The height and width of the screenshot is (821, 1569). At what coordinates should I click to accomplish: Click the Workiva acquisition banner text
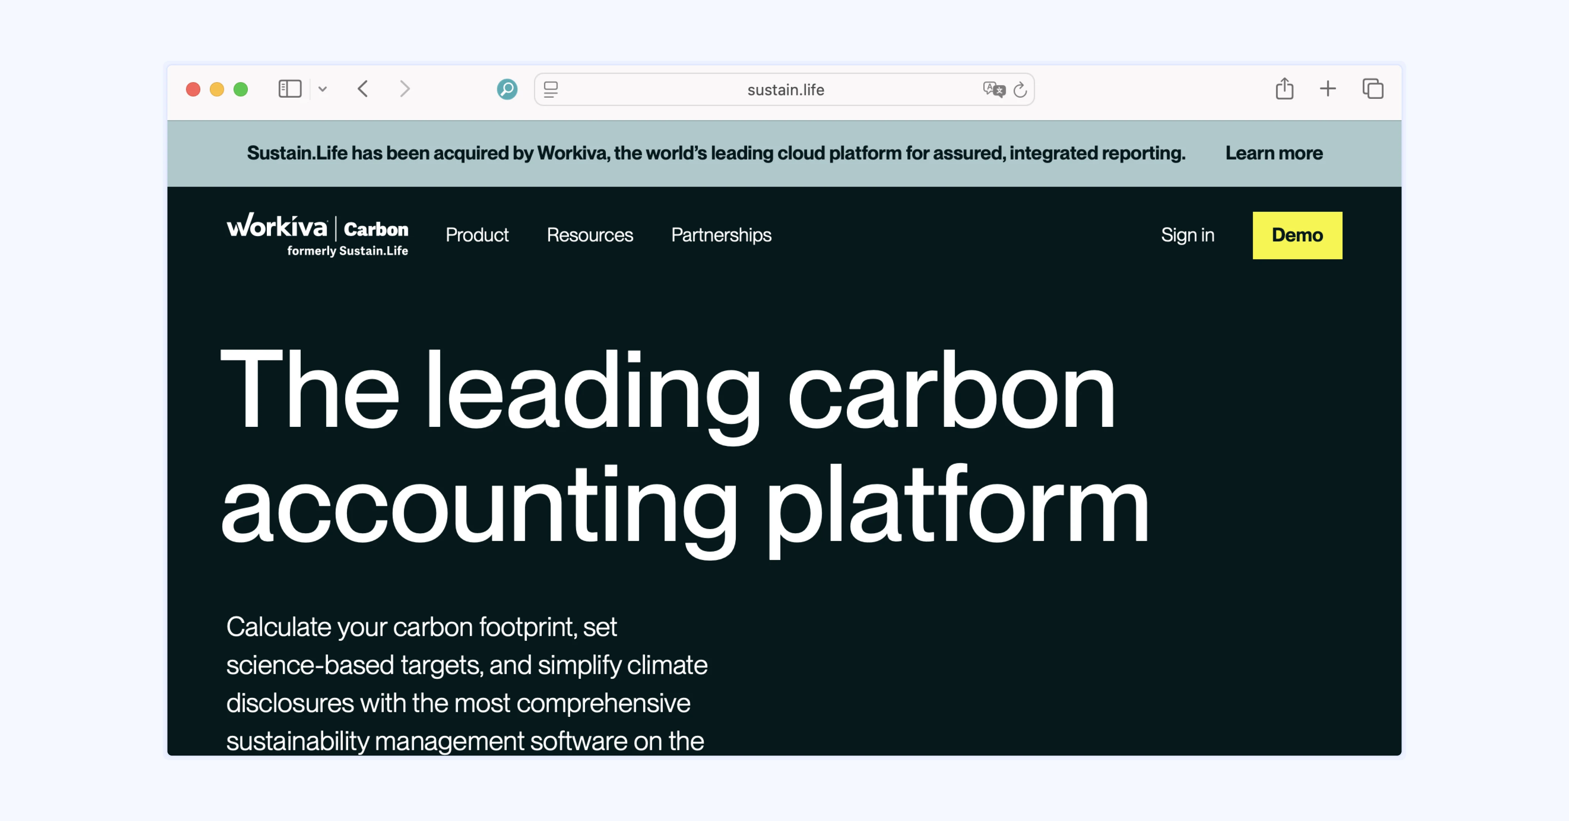716,153
